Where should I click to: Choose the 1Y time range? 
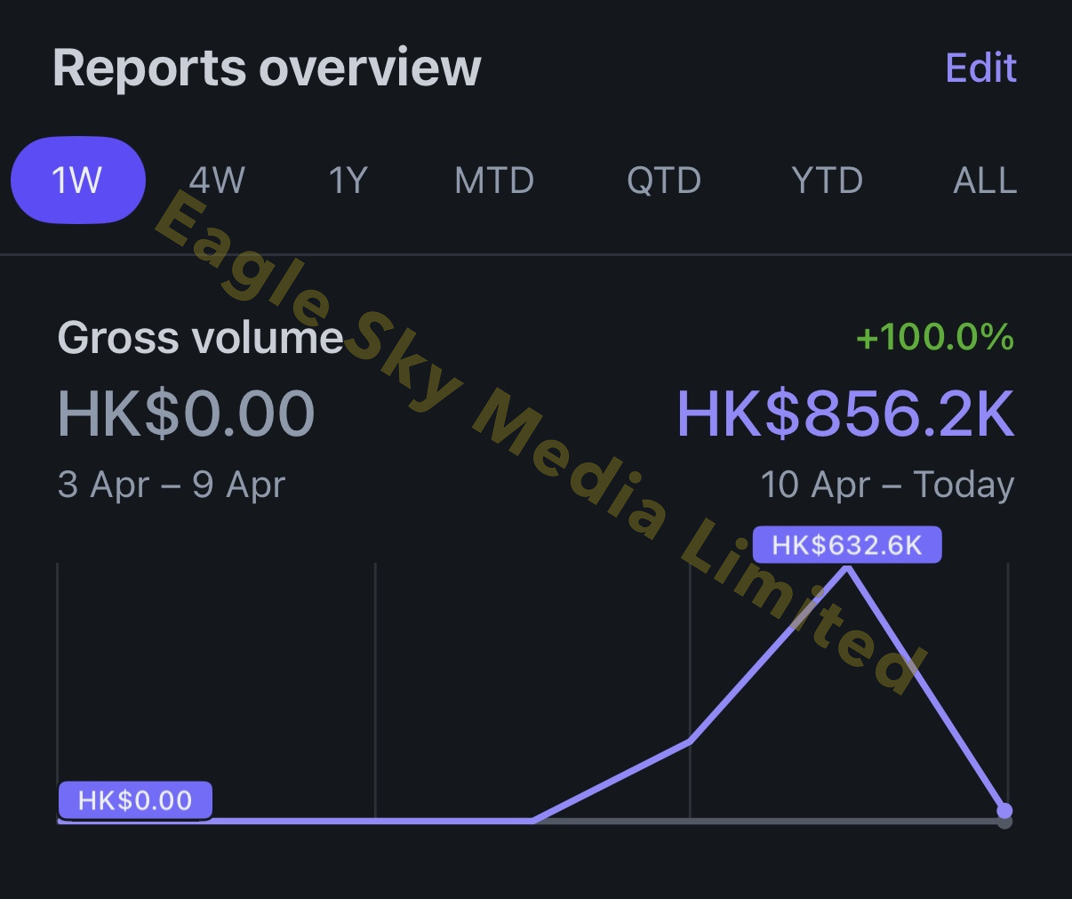click(x=348, y=181)
